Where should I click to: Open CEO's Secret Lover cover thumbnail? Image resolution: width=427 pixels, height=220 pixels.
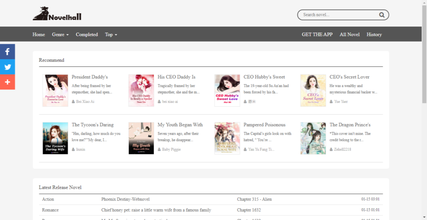point(313,90)
